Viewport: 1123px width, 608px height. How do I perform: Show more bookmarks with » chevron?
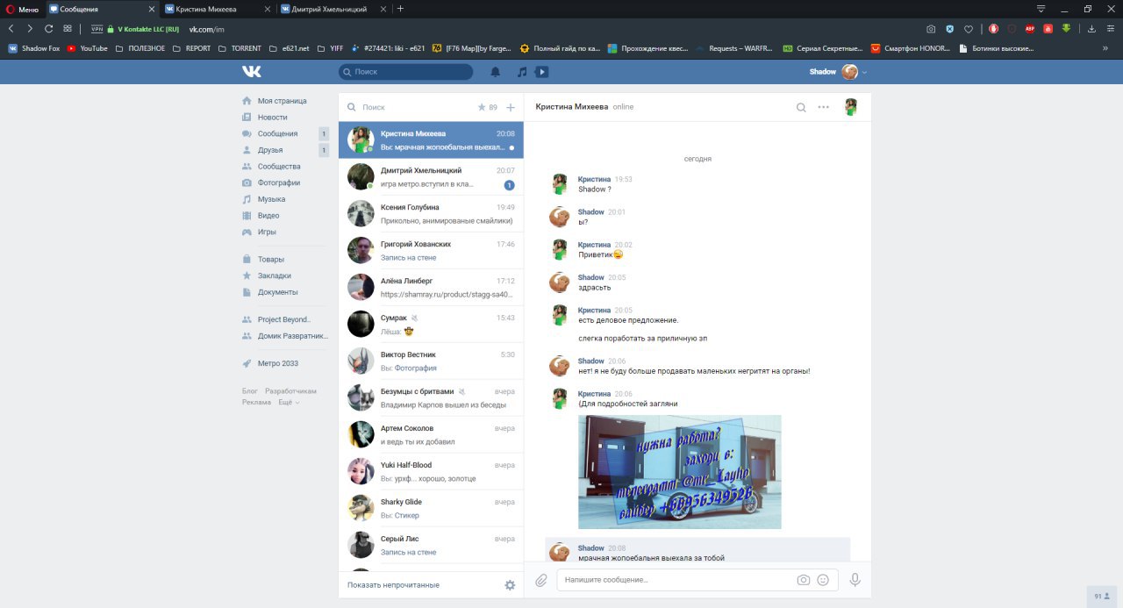click(x=1105, y=48)
